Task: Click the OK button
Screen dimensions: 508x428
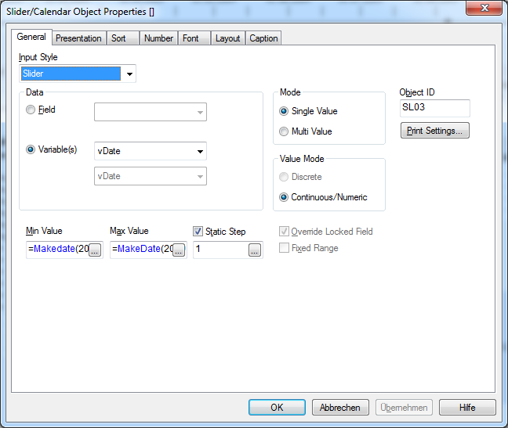Action: tap(277, 408)
